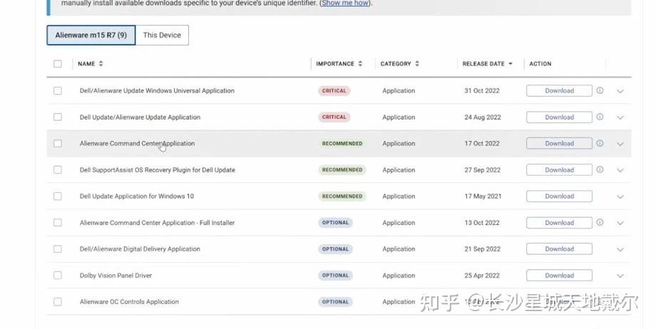656x329 pixels.
Task: Expand Dell/Alienware Digital Delivery Application row
Action: point(620,249)
